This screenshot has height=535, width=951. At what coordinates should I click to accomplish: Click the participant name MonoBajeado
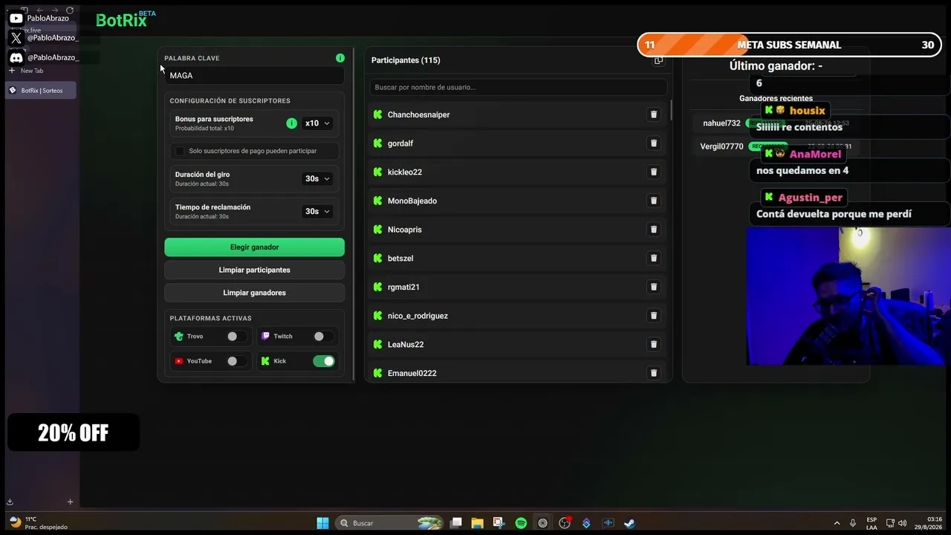(412, 201)
